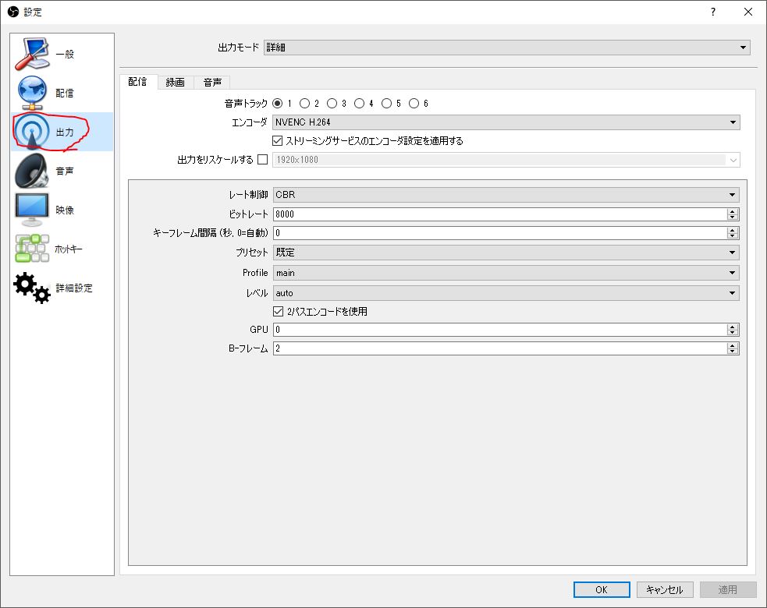Click the B-フレーム input field
This screenshot has height=608, width=767.
500,348
